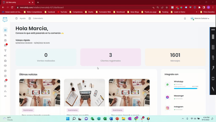This screenshot has width=216, height=122.
Task: Open the statistics bar chart icon
Action: [x=5, y=91]
